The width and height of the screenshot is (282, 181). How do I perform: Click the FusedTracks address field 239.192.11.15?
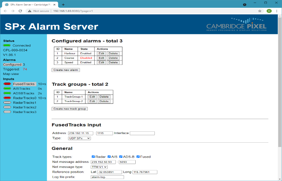point(81,133)
